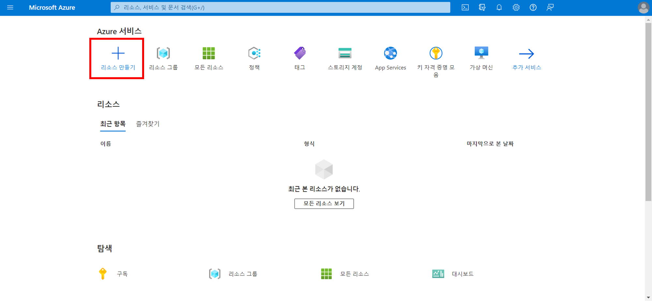Open 리소스 그룹 icon under 탐색
This screenshot has width=652, height=301.
pyautogui.click(x=215, y=274)
